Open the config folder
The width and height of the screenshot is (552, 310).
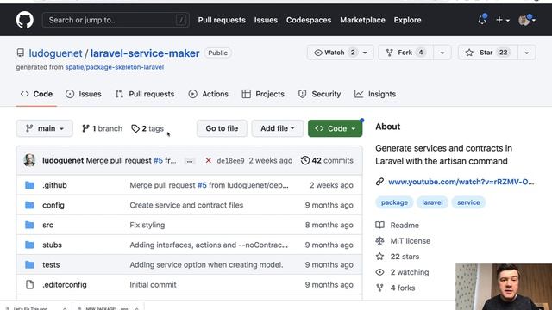pos(53,205)
